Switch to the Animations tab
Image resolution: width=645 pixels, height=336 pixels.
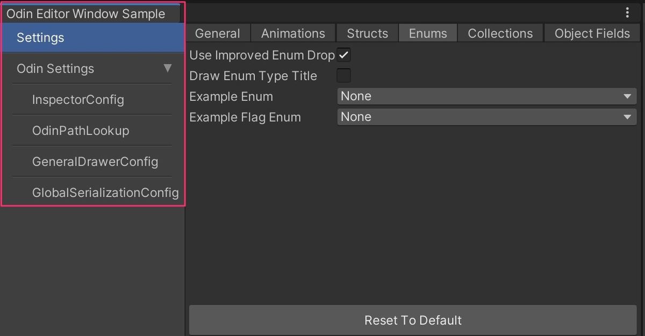pyautogui.click(x=293, y=33)
